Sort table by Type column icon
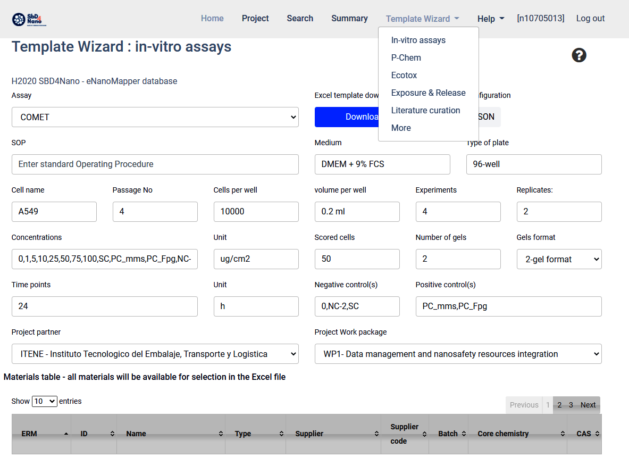629x457 pixels. pyautogui.click(x=281, y=434)
